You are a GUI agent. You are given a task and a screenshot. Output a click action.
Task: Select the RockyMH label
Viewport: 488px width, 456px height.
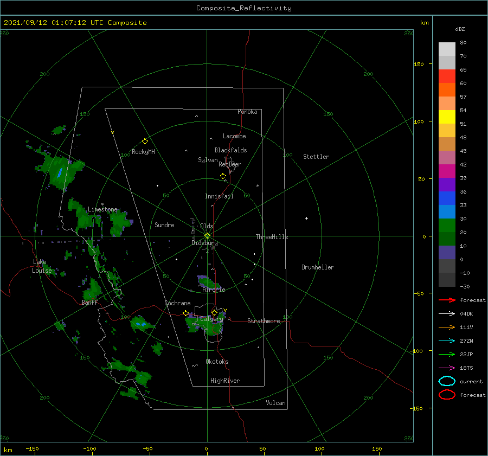pyautogui.click(x=143, y=152)
